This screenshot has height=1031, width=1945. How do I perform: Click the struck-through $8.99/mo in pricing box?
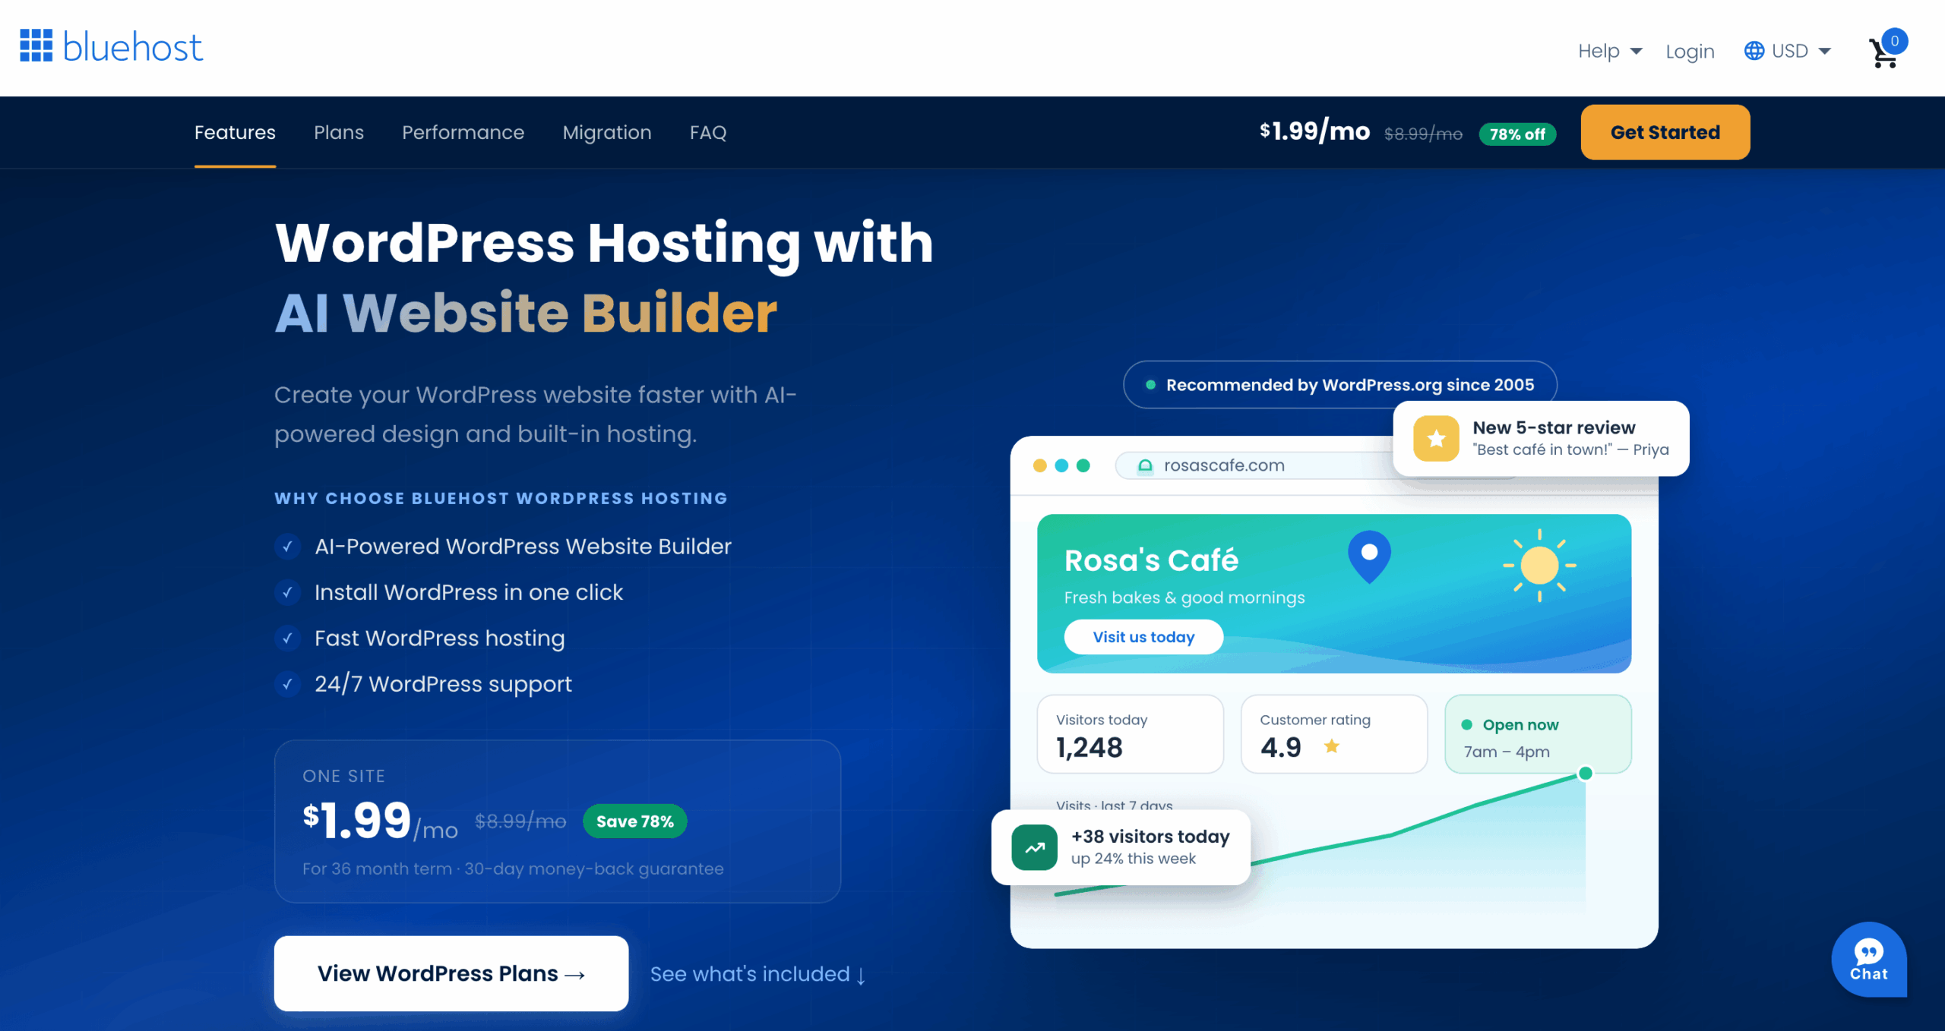click(520, 821)
